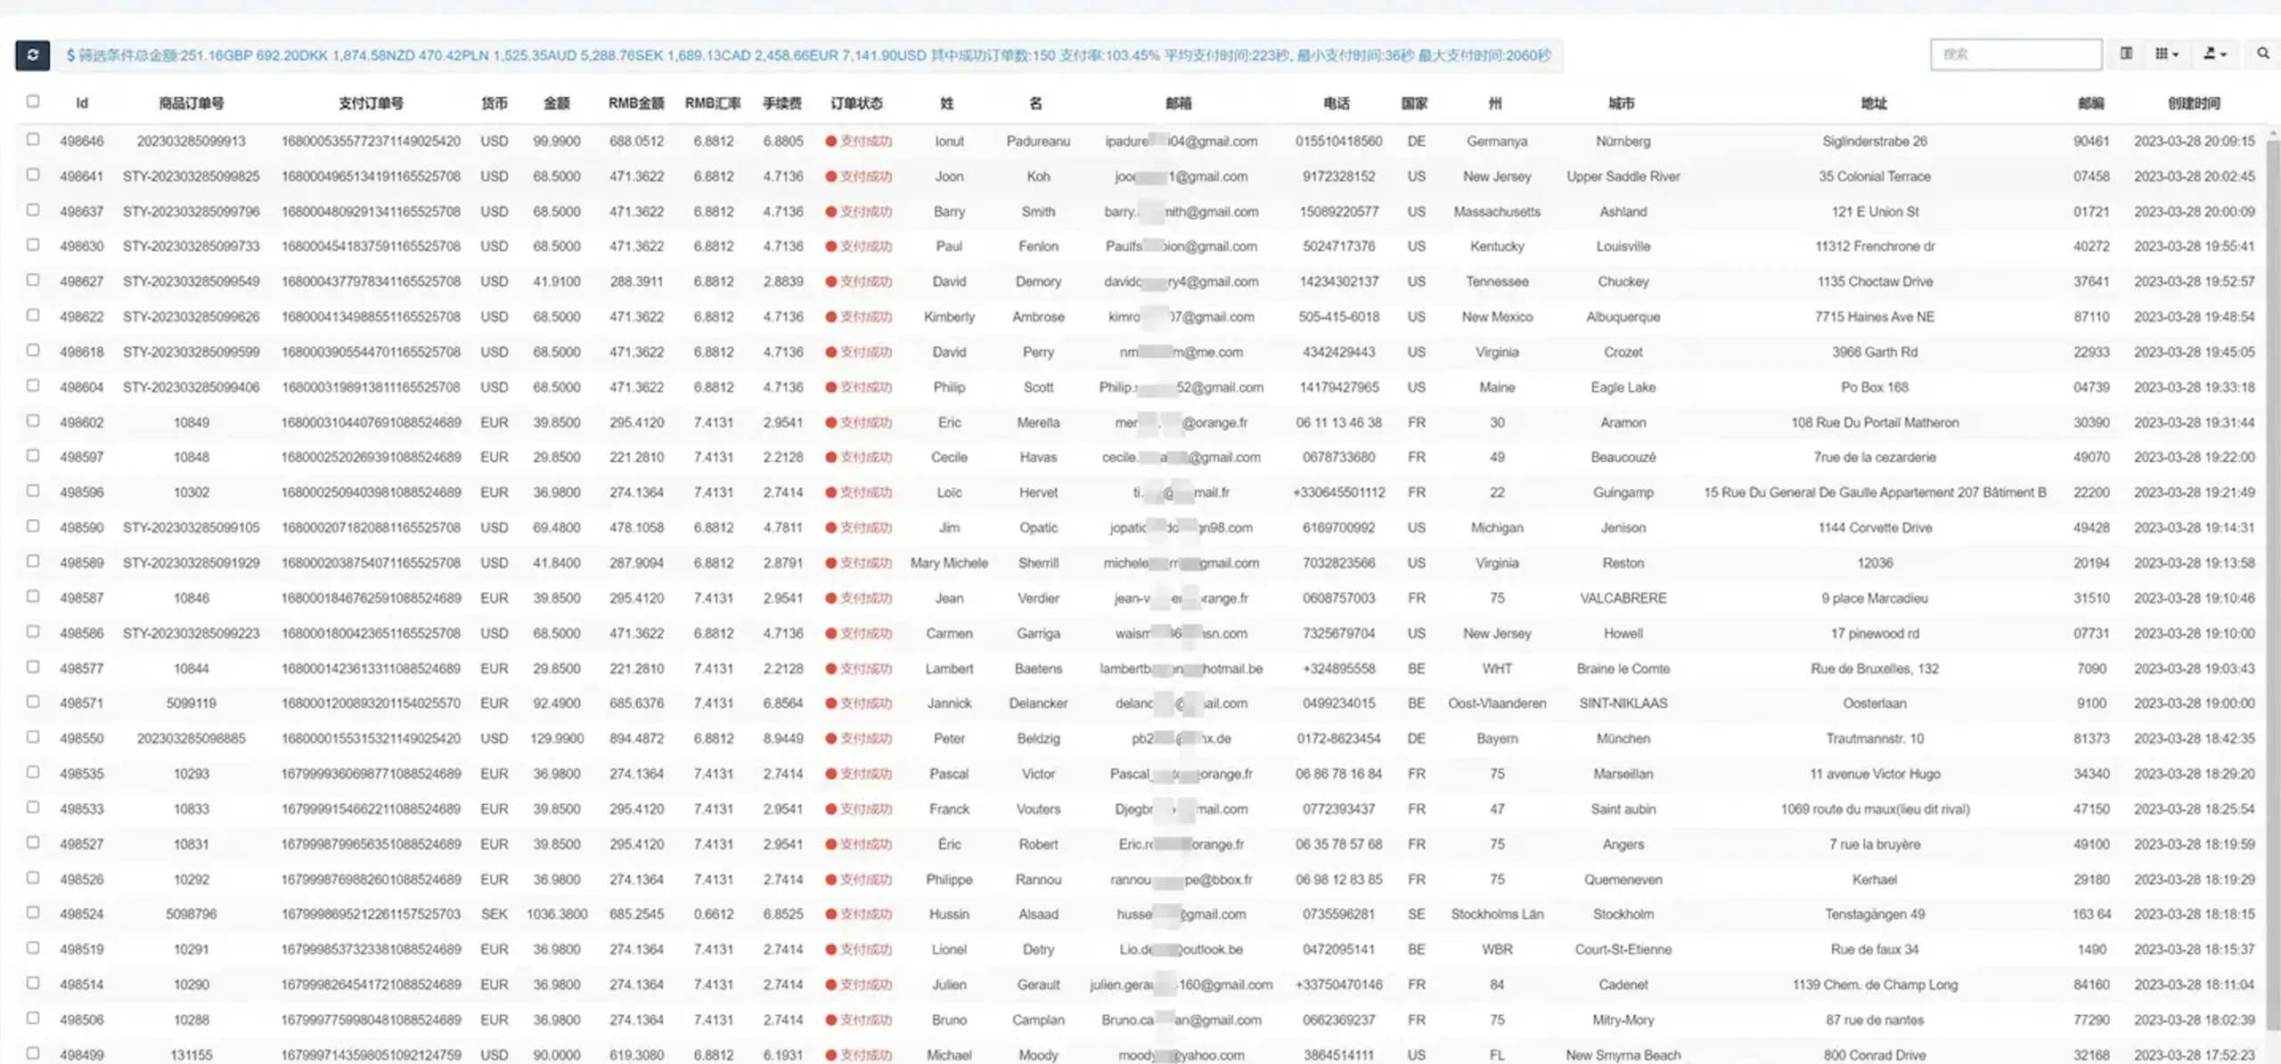Click red status dot of order 498646

(x=830, y=142)
